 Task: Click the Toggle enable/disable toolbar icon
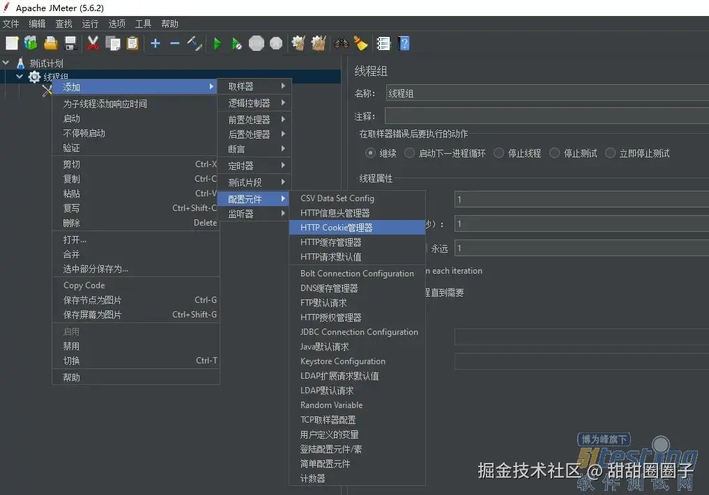[195, 43]
